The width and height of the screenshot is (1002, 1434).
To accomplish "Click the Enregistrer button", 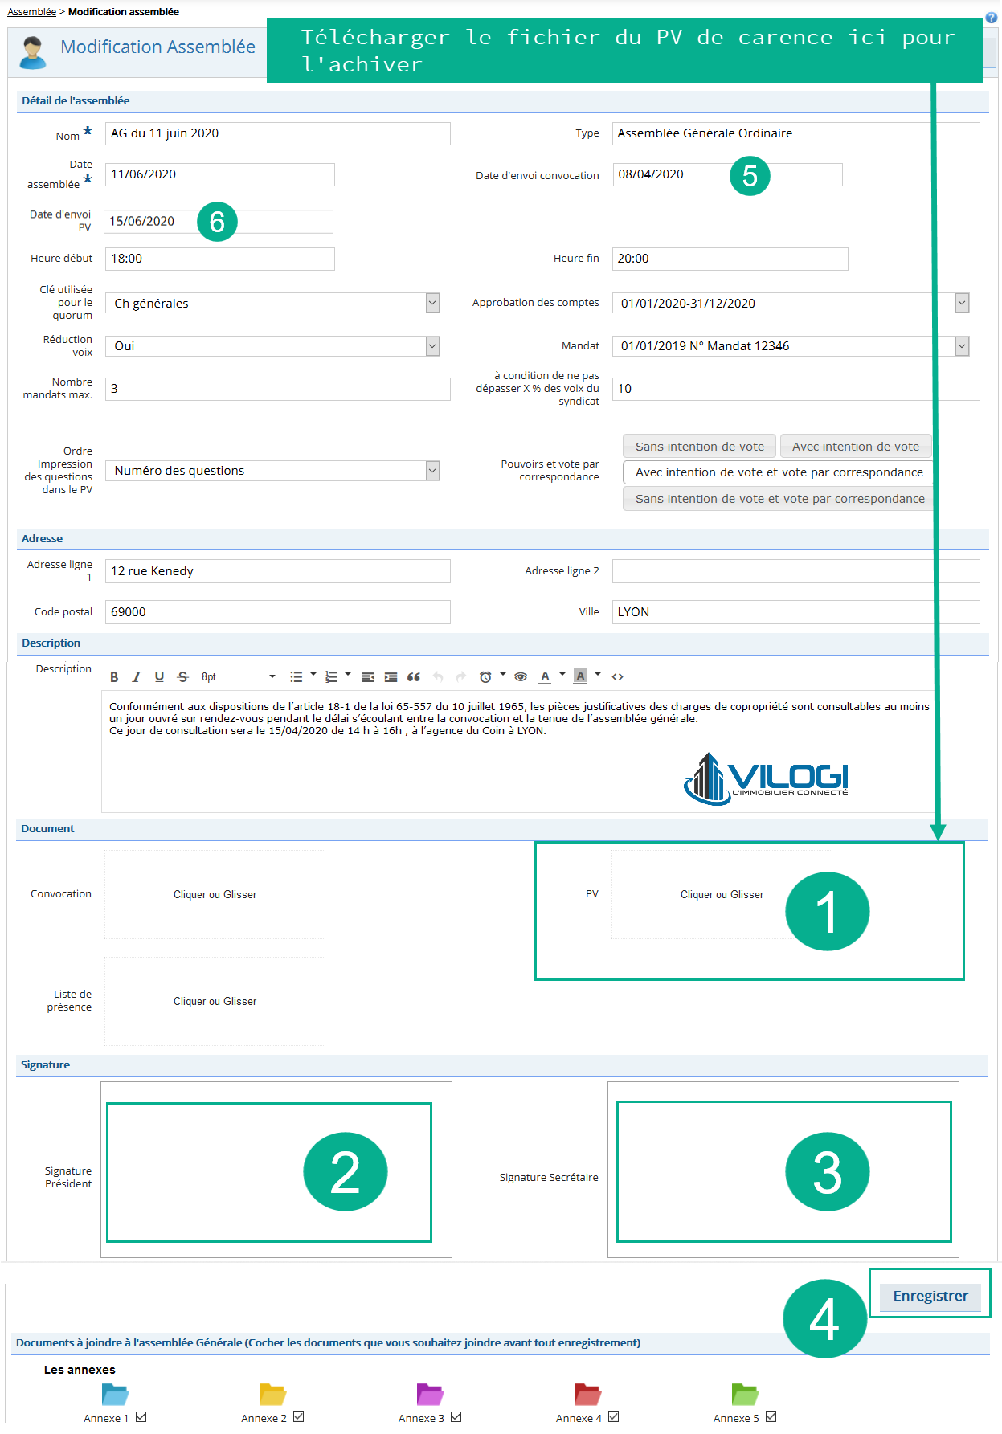I will pos(930,1296).
